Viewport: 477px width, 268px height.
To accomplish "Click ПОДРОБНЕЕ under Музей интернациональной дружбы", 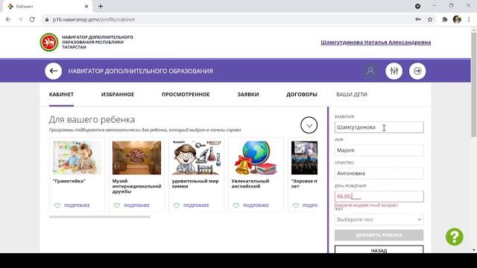I will point(136,205).
